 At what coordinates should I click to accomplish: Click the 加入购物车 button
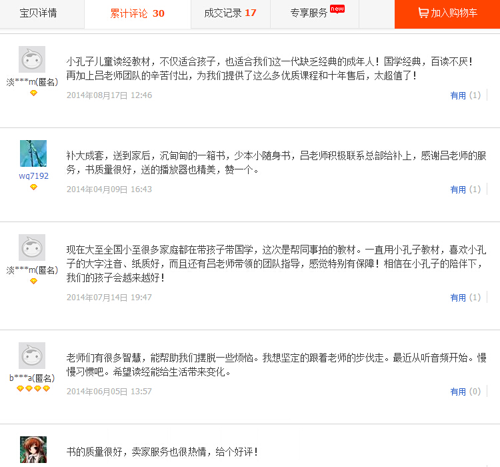[x=447, y=13]
